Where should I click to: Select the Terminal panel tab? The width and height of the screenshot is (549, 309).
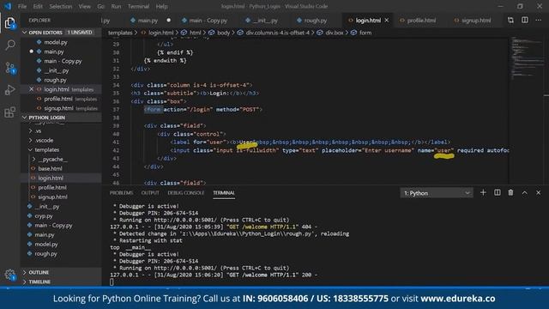coord(224,192)
